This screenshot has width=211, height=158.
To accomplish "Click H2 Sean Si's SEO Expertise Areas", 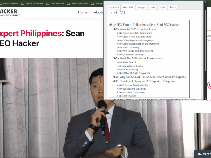I will click(x=134, y=29).
